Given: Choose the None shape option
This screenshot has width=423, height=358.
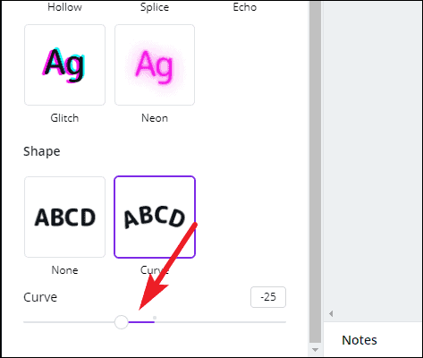Looking at the screenshot, I should coord(64,217).
